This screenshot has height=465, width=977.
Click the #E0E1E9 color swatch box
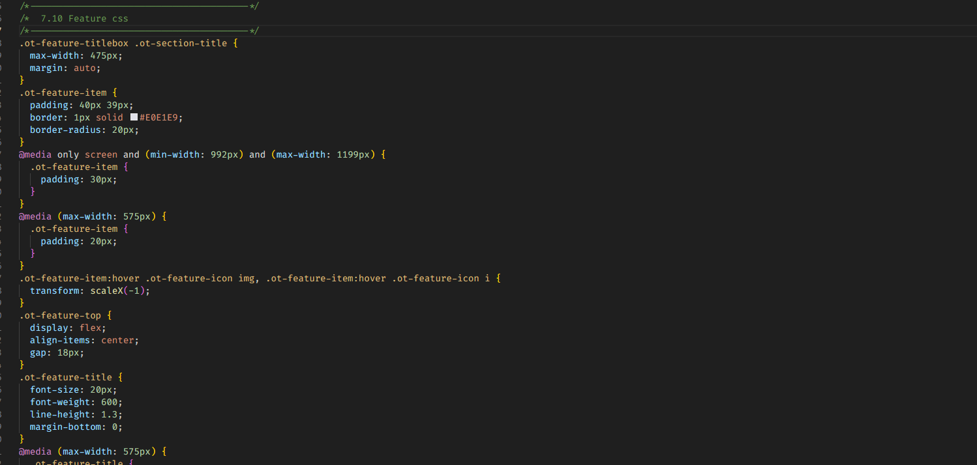coord(134,117)
